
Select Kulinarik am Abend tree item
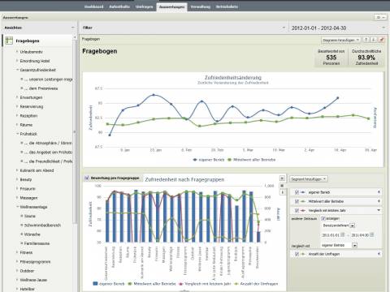(x=37, y=170)
